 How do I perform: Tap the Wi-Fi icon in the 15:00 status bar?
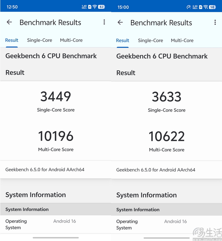pos(206,7)
